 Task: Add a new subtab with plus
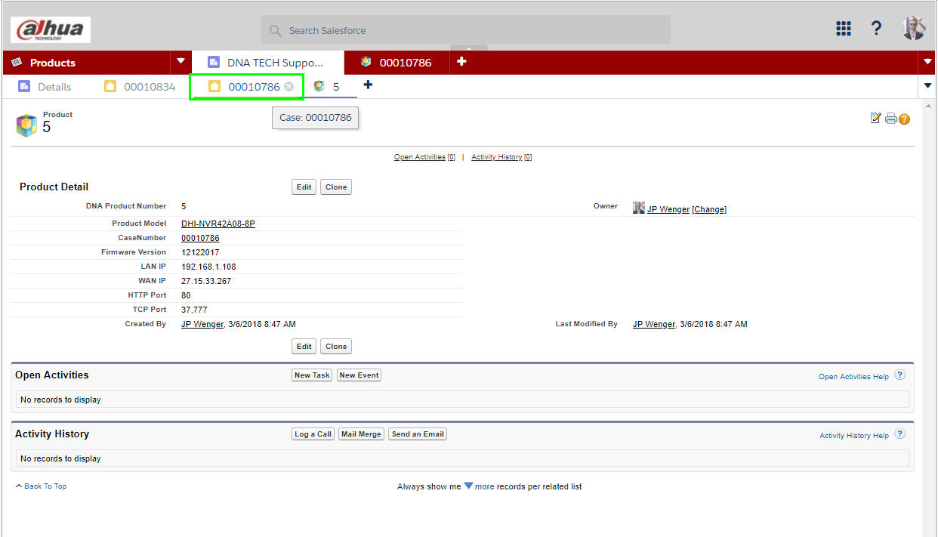pos(368,85)
